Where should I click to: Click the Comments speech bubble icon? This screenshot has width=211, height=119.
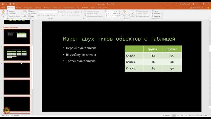[203, 8]
